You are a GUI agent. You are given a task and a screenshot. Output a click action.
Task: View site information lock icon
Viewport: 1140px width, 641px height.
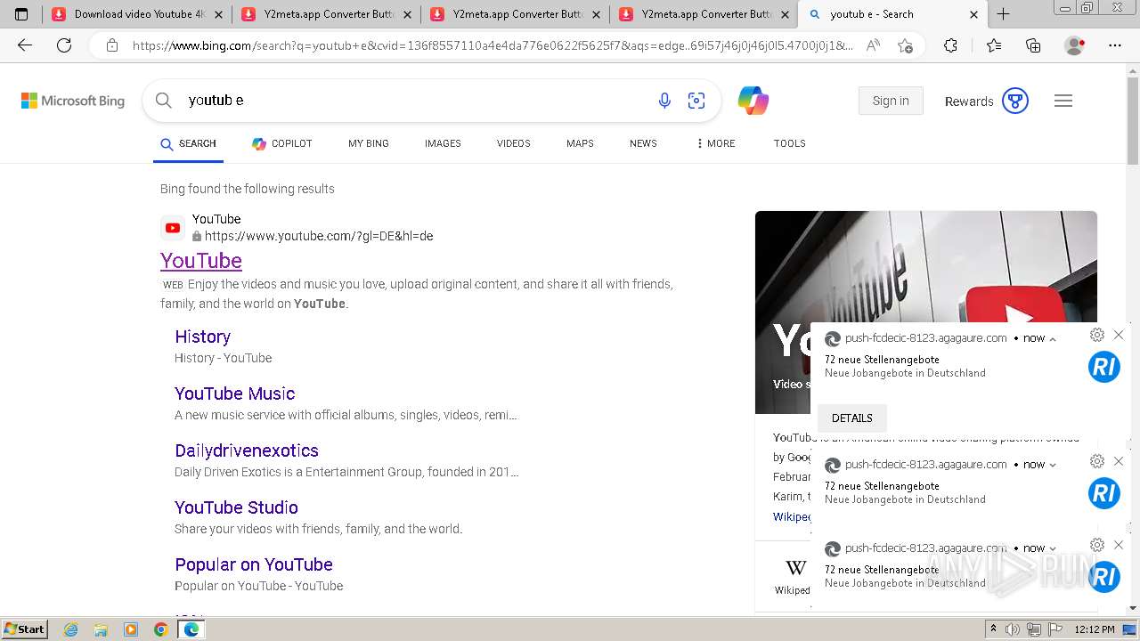pyautogui.click(x=112, y=45)
